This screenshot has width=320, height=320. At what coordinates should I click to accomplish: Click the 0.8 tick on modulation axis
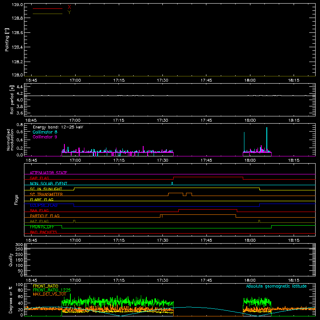(20, 125)
